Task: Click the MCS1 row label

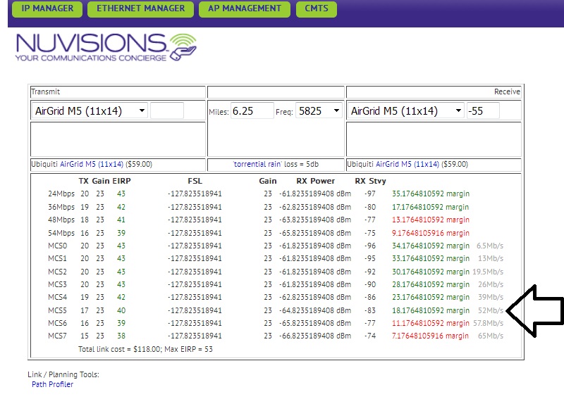Action: pos(58,258)
